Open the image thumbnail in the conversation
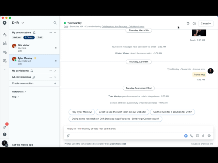 click(199, 33)
